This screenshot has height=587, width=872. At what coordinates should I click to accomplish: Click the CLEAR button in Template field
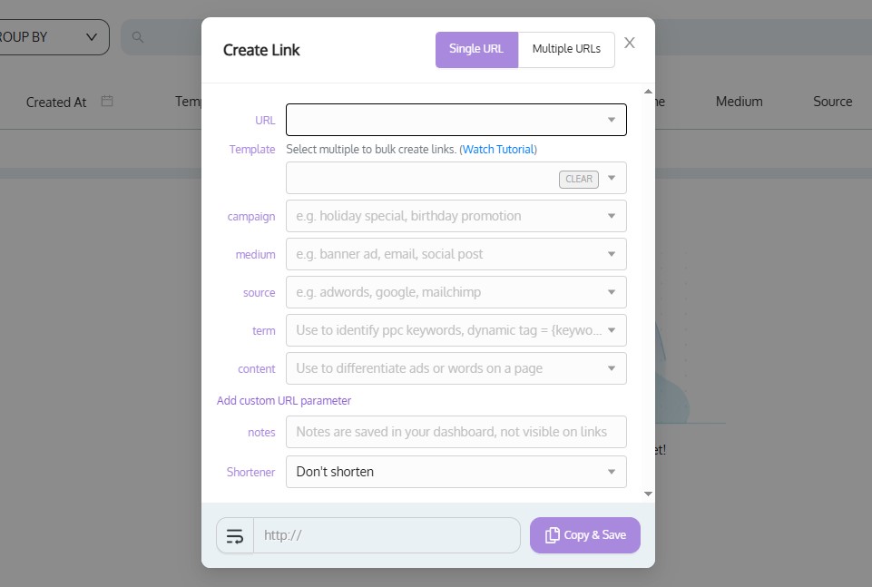[x=578, y=179]
